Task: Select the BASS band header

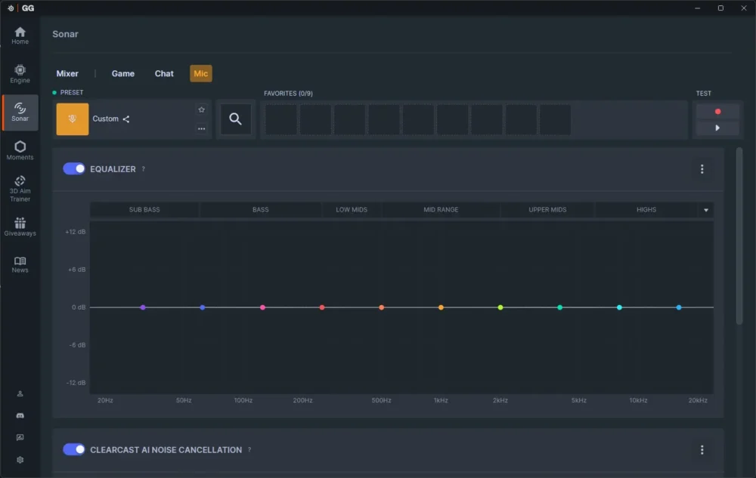Action: click(x=260, y=210)
